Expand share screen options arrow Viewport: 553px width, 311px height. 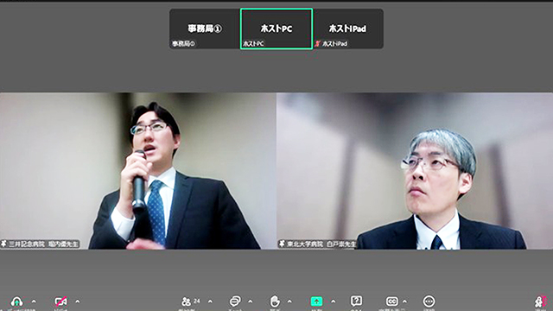pos(333,301)
